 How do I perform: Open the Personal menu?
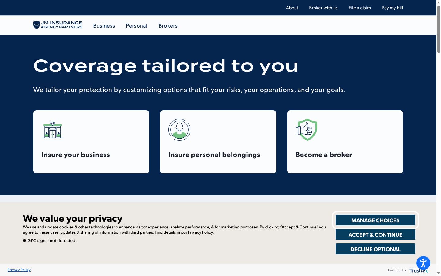(x=137, y=26)
